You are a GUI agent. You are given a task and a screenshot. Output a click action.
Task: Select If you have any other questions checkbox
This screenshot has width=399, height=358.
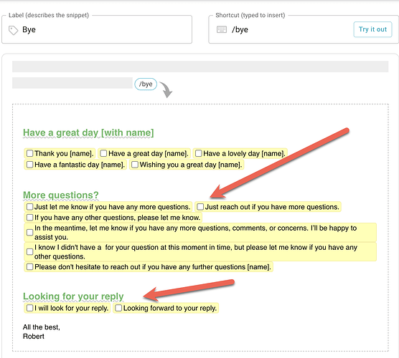[x=29, y=218]
